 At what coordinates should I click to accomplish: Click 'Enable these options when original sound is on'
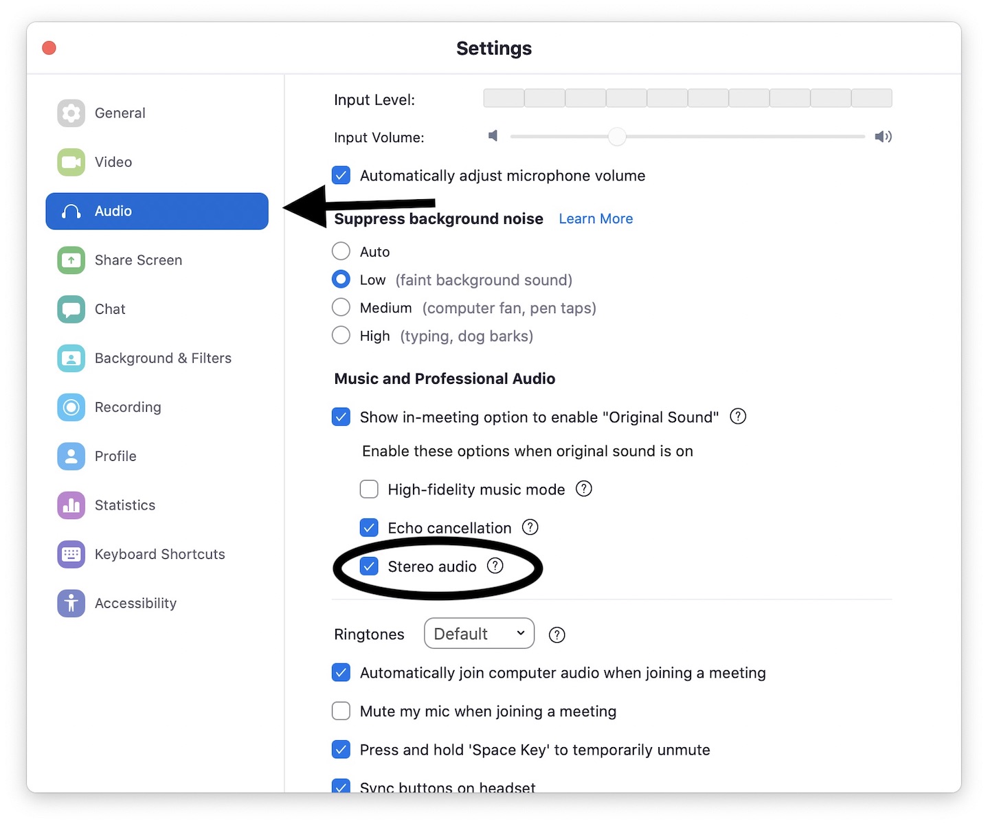[x=528, y=451]
